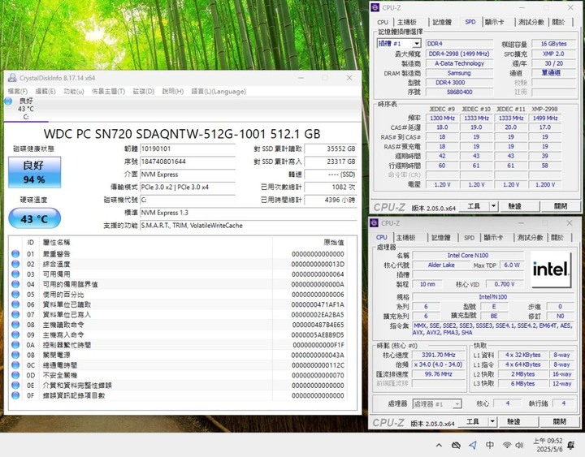Click the 傳輸模式 field with PCIe 3.0 x2
The image size is (585, 457).
tap(188, 188)
